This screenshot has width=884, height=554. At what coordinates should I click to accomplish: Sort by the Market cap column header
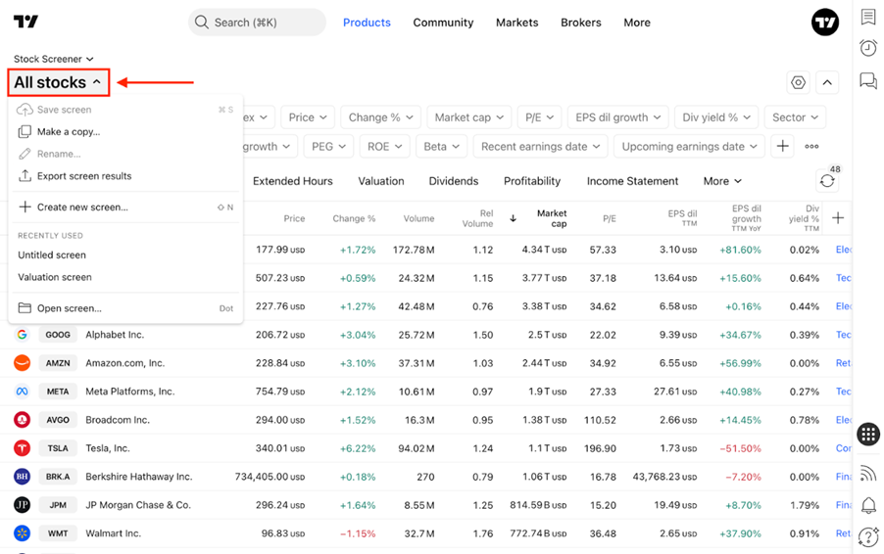552,218
